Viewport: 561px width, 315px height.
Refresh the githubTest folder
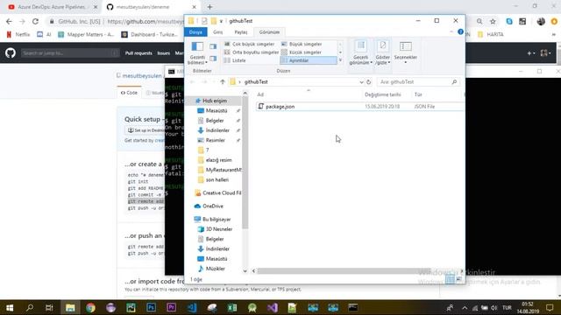369,81
